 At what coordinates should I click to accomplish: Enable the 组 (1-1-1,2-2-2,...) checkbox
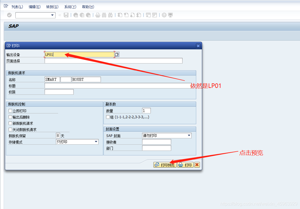(108, 117)
